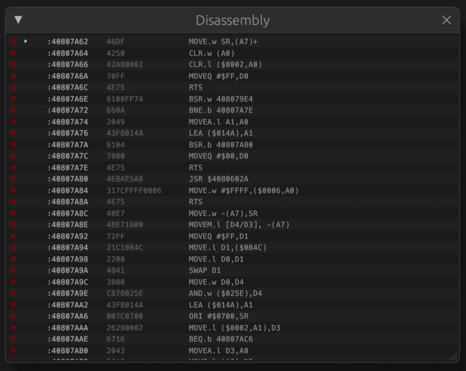This screenshot has height=371, width=466.
Task: Click breakpoint icon on MOVE.w D0,D4 line
Action: pos(13,282)
